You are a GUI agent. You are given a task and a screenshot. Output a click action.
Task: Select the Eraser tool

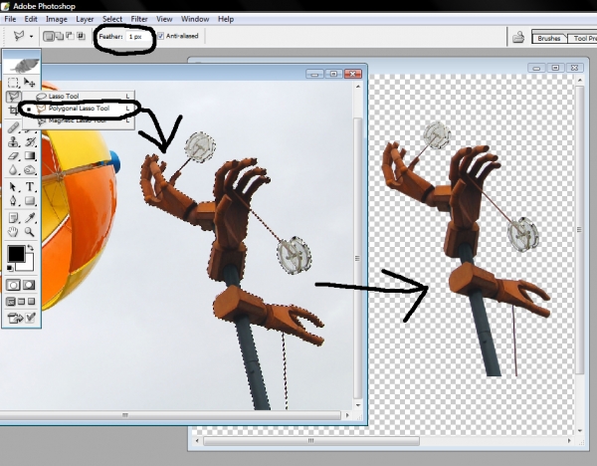click(x=13, y=156)
